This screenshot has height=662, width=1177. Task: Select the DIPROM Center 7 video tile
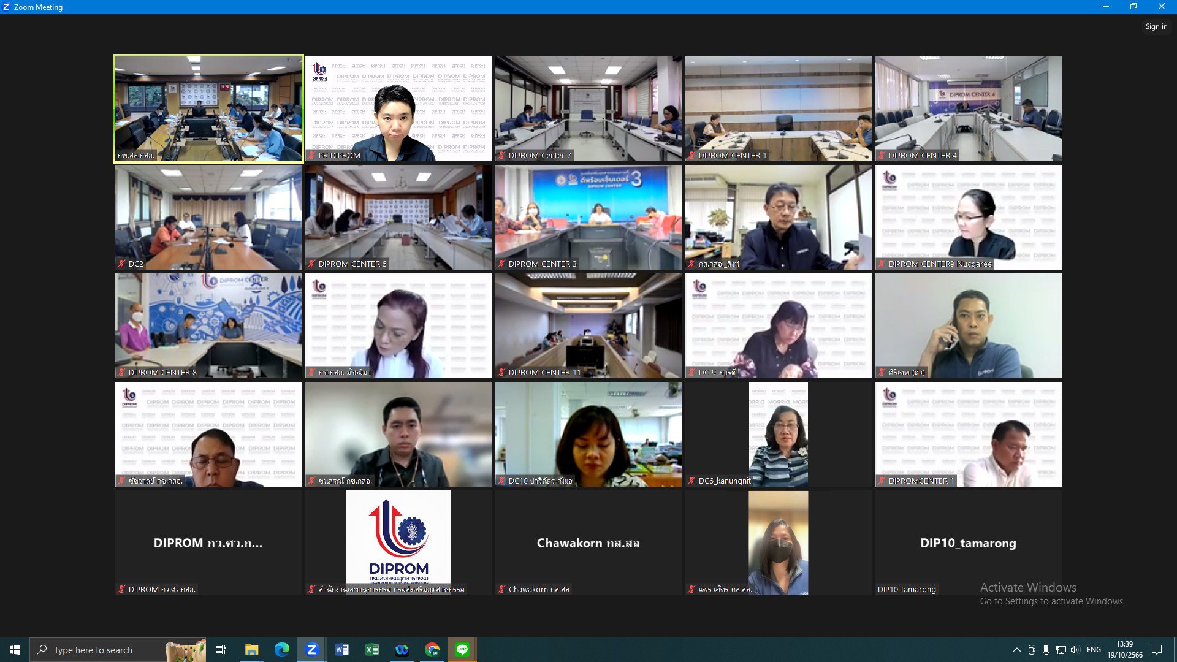pyautogui.click(x=588, y=108)
